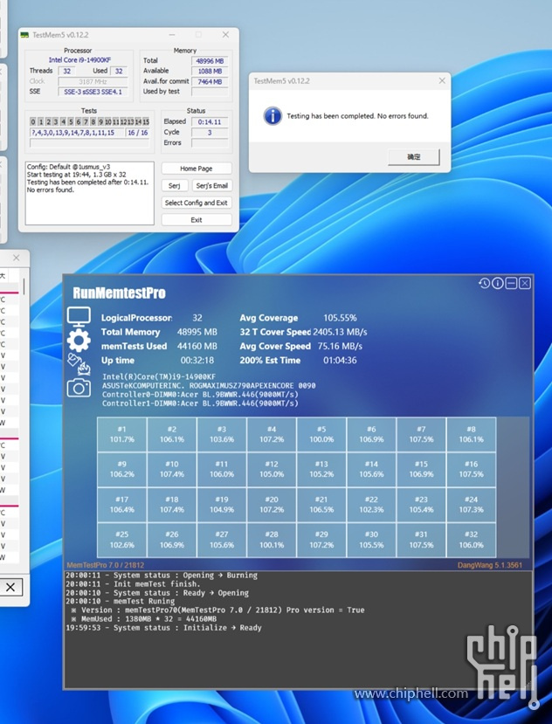Select memtest tile #3 at 103.6%
The image size is (552, 724).
tap(222, 435)
